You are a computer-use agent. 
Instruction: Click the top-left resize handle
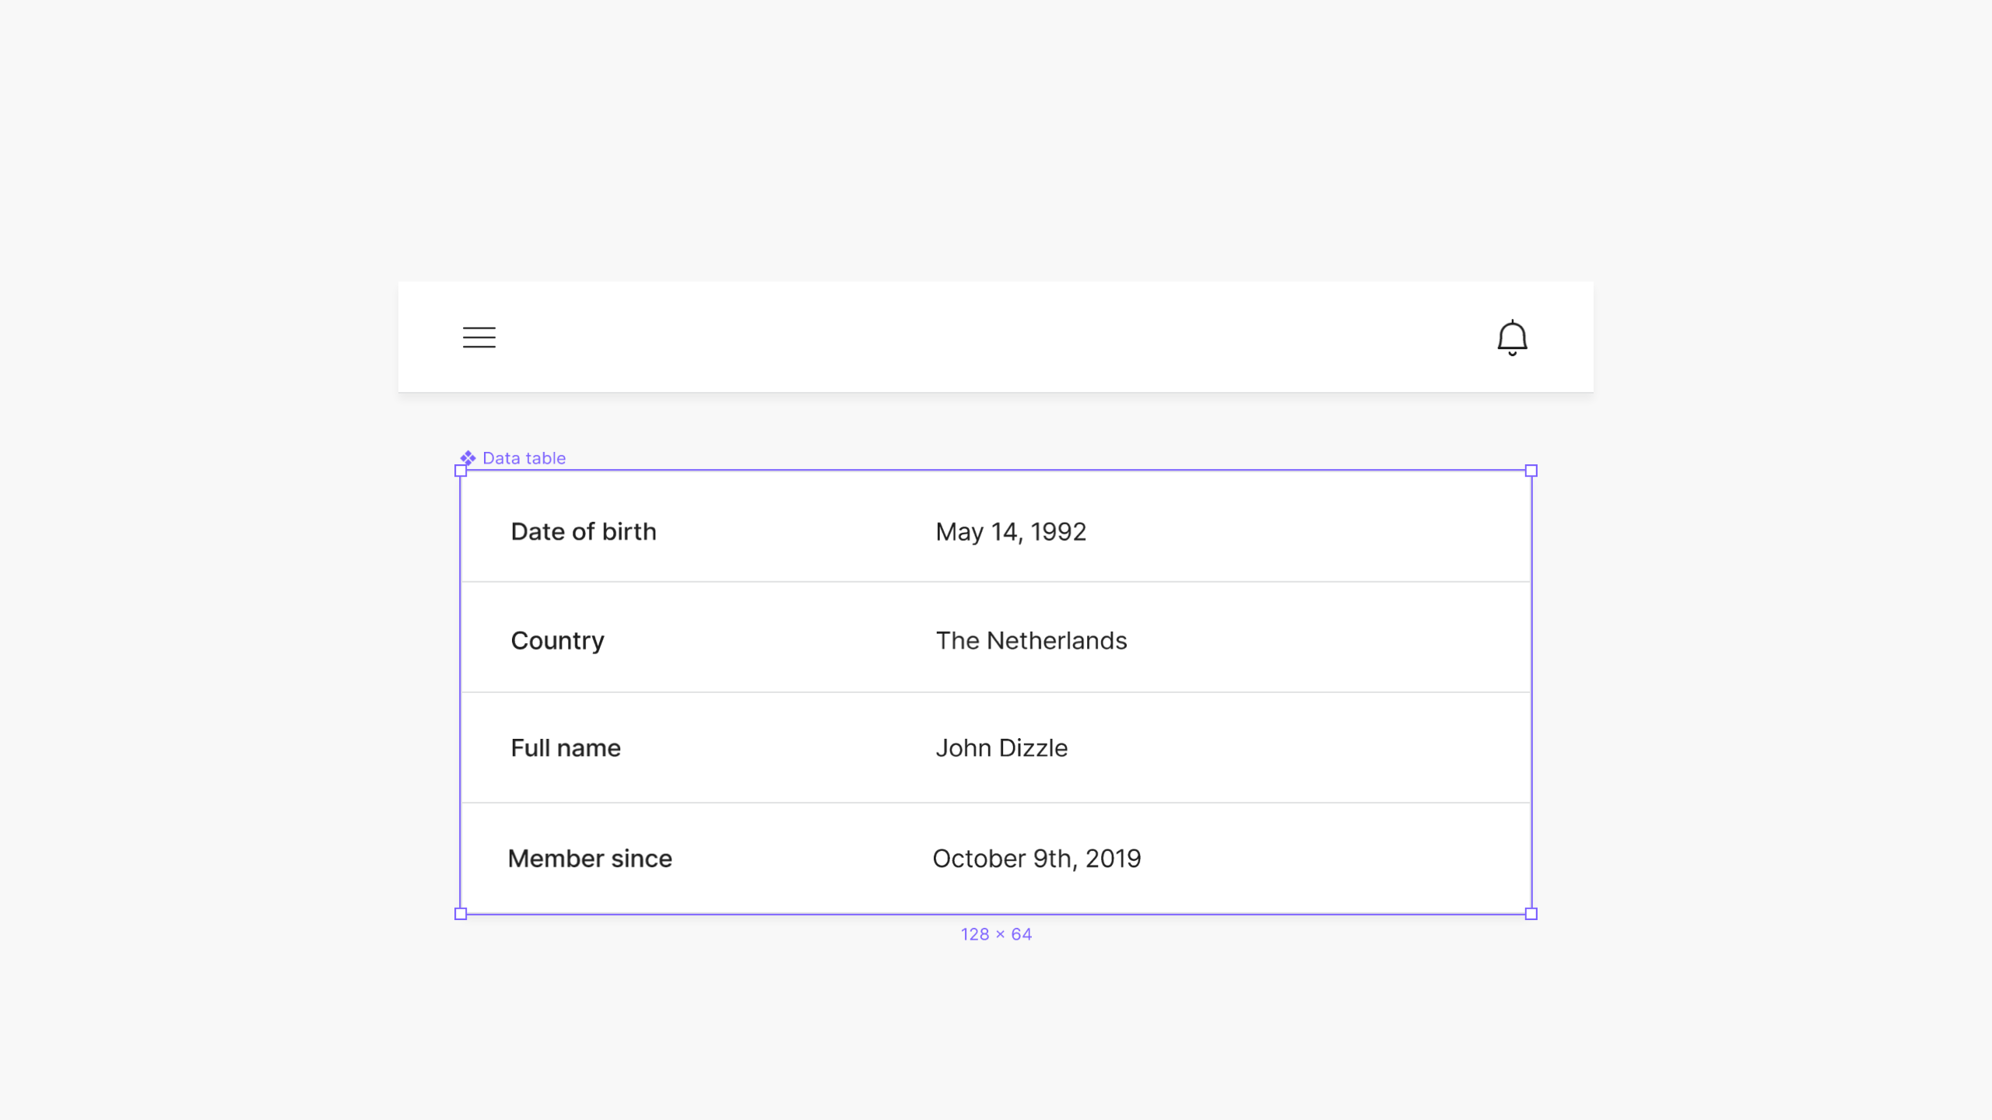pyautogui.click(x=461, y=471)
